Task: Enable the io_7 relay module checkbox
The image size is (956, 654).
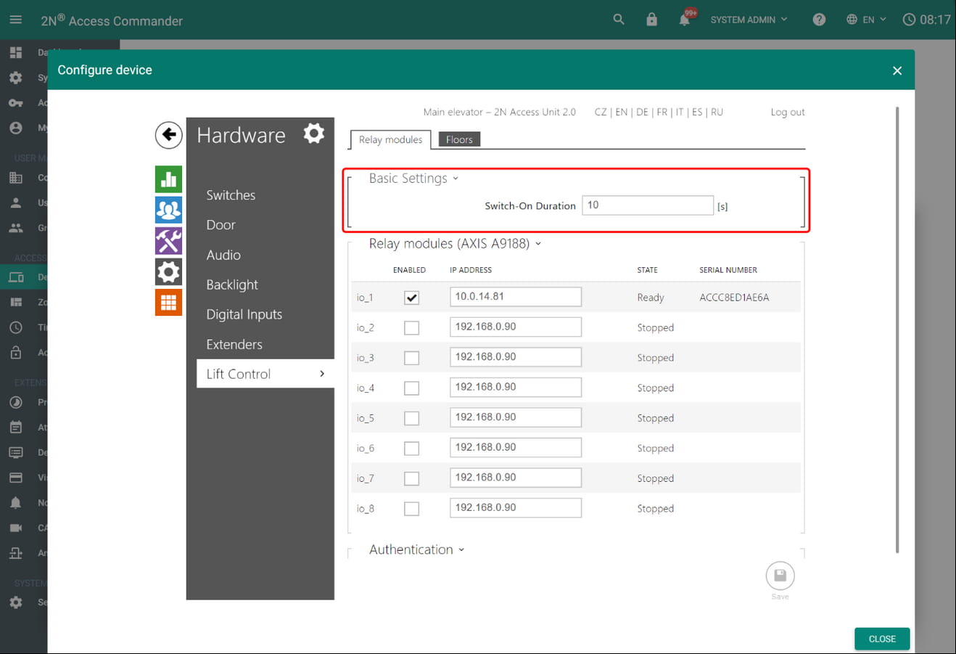Action: click(411, 478)
